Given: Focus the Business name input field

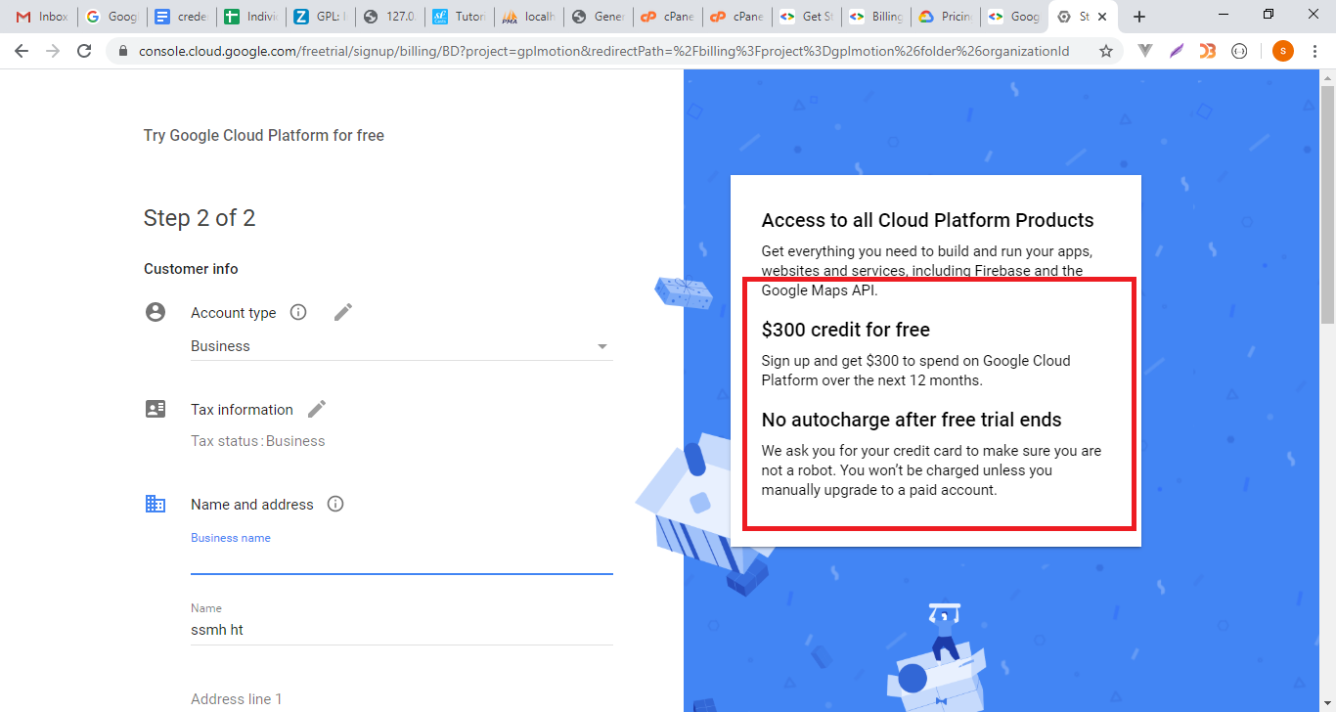Looking at the screenshot, I should pos(401,559).
